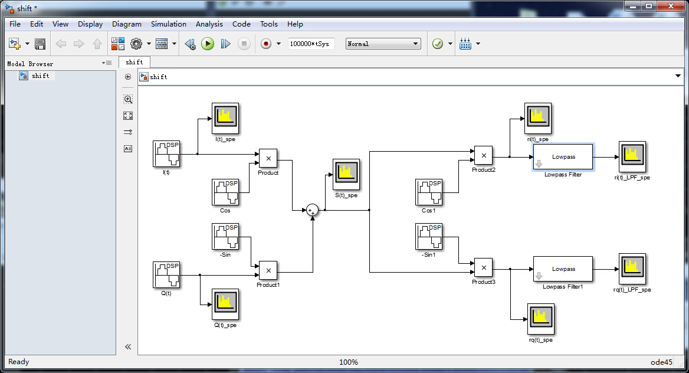The height and width of the screenshot is (373, 689).
Task: Open the Model Browser options dropdown
Action: click(x=106, y=63)
